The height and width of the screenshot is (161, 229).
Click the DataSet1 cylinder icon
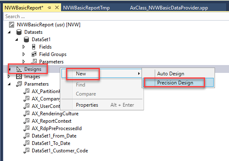[26, 40]
